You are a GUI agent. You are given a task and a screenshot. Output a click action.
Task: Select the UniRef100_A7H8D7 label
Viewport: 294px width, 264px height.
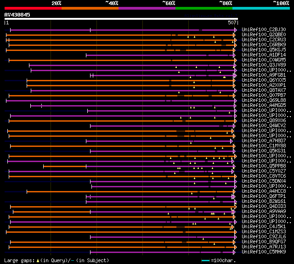264,141
